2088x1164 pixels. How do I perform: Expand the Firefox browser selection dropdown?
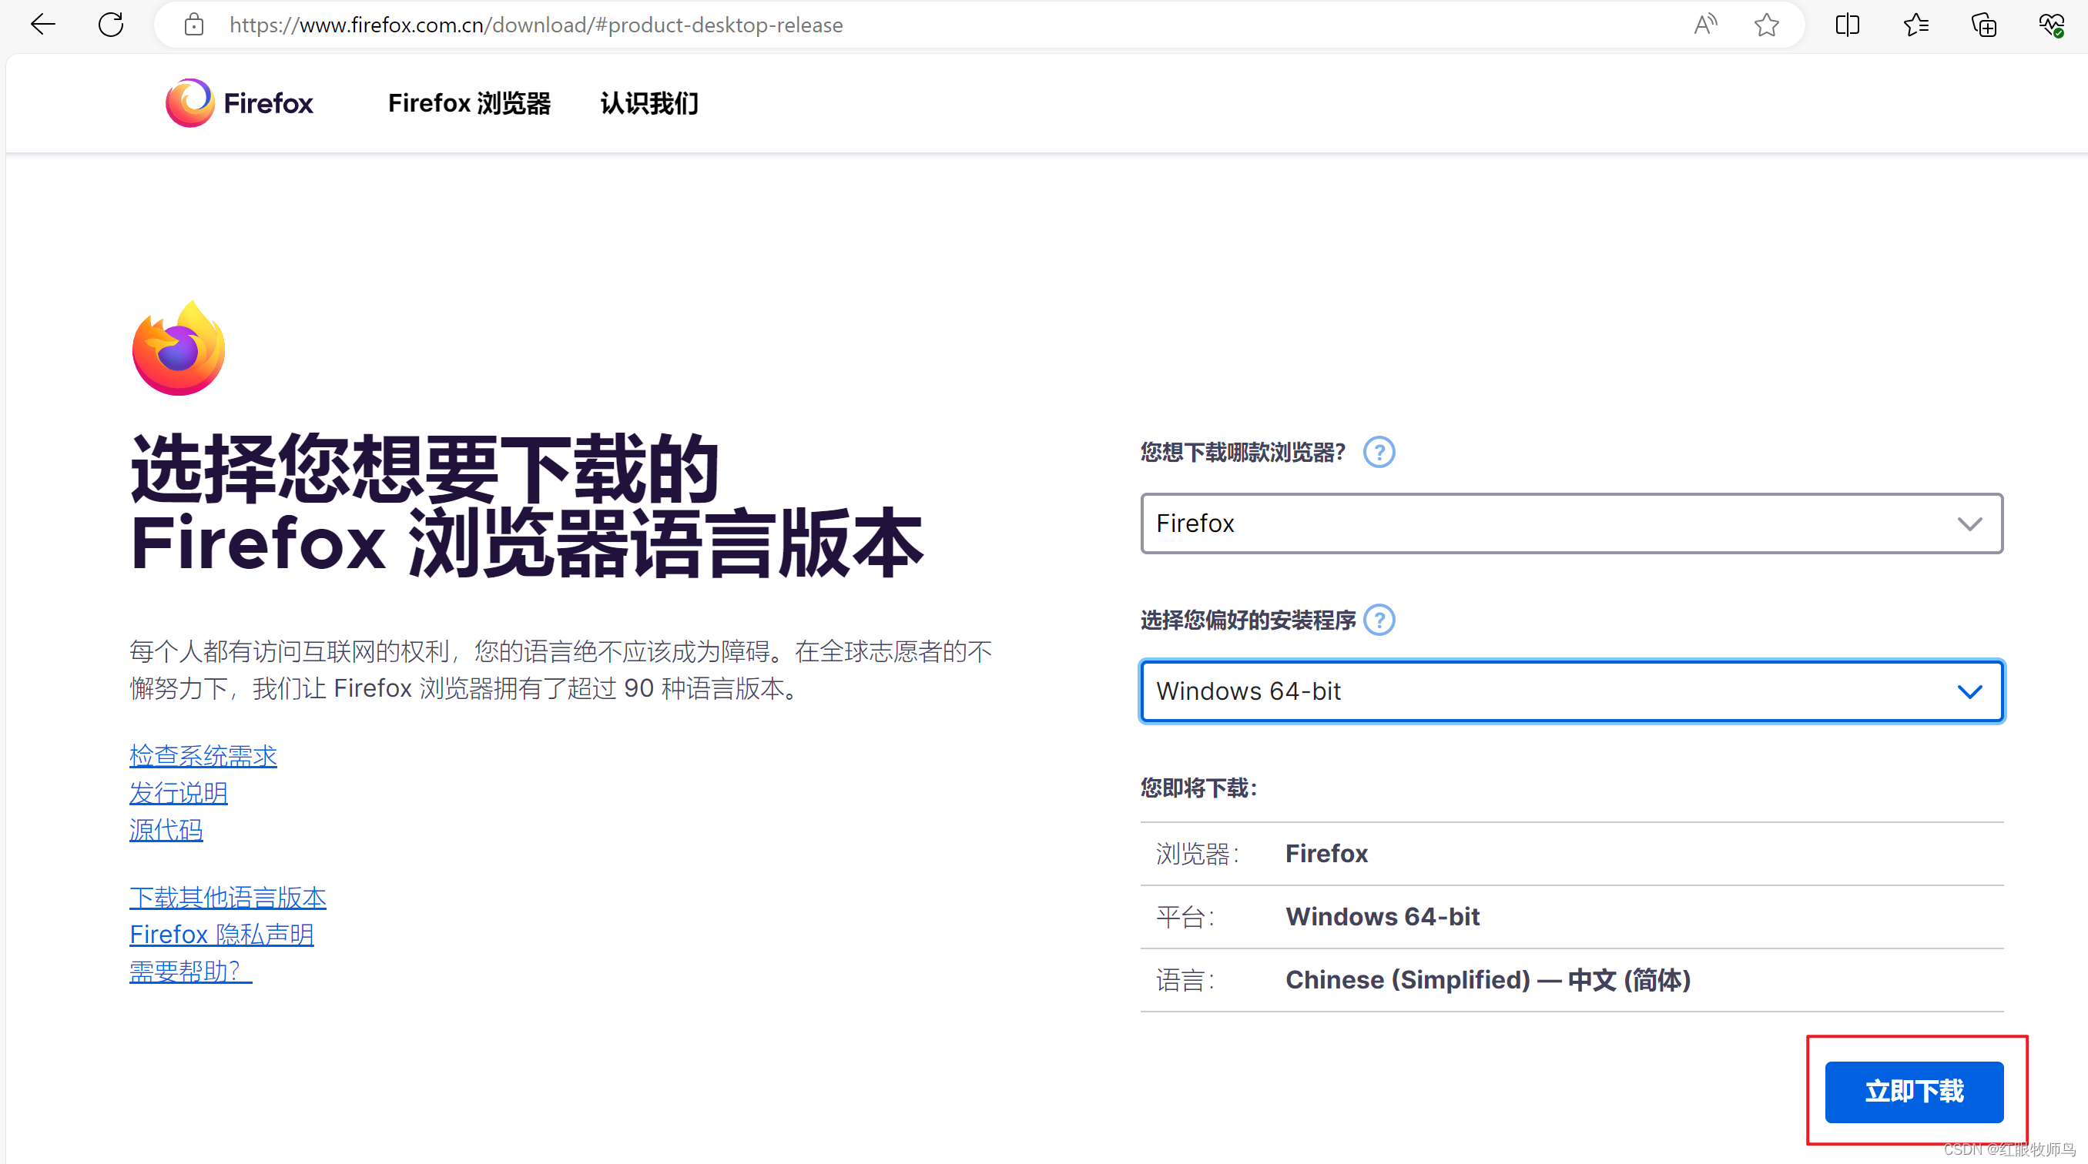tap(1571, 523)
